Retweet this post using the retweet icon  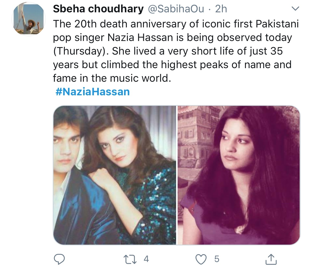[130, 259]
